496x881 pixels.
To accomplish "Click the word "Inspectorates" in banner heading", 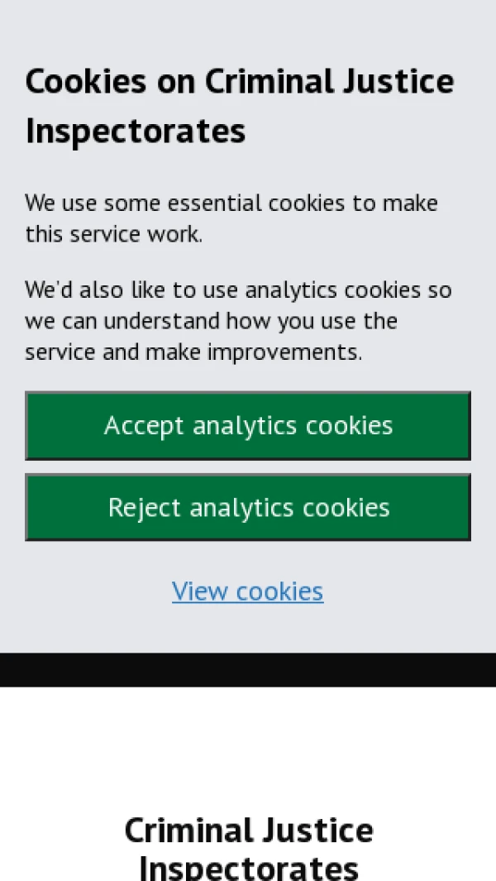I will [x=136, y=132].
